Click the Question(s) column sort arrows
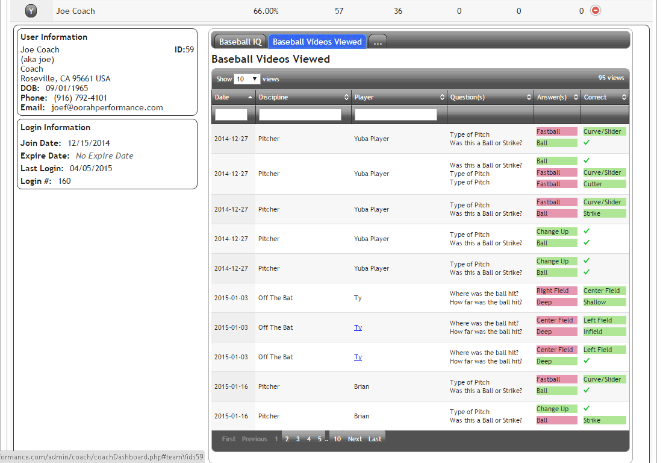 529,97
